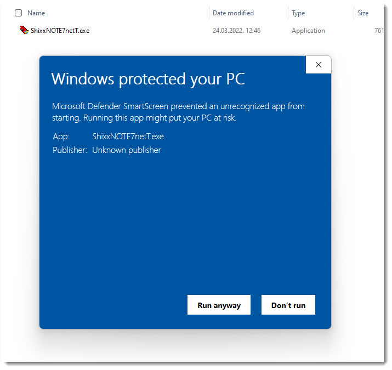The height and width of the screenshot is (370, 392).
Task: Click the Unknown publisher text in dialog
Action: point(127,150)
